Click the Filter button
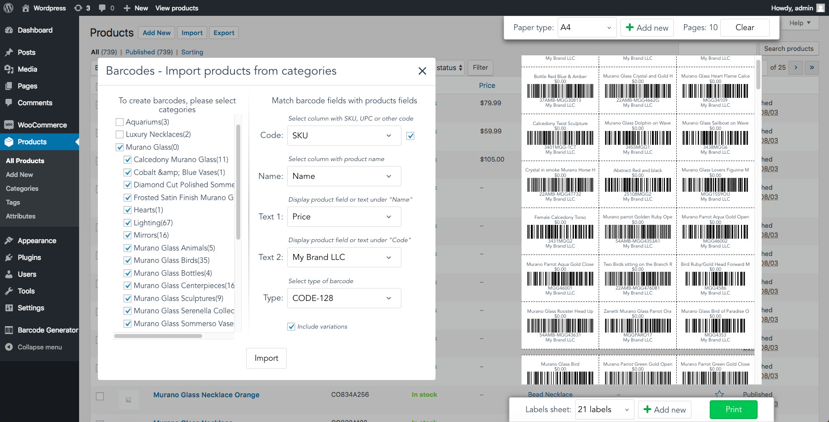829x422 pixels. tap(480, 68)
